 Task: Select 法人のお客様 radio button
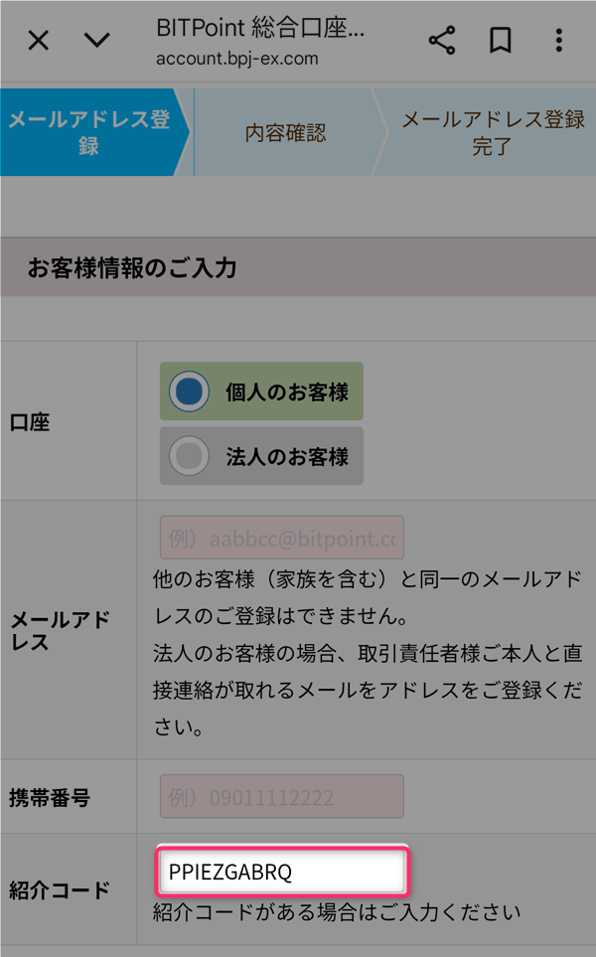189,456
